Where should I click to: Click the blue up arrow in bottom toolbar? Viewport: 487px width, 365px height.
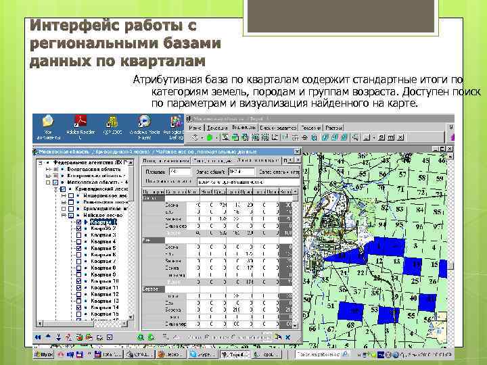pyautogui.click(x=49, y=337)
